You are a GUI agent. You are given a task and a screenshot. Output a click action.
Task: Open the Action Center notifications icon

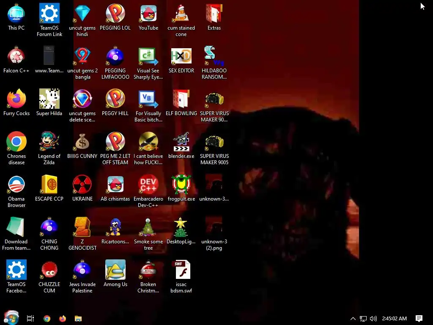coord(419,319)
